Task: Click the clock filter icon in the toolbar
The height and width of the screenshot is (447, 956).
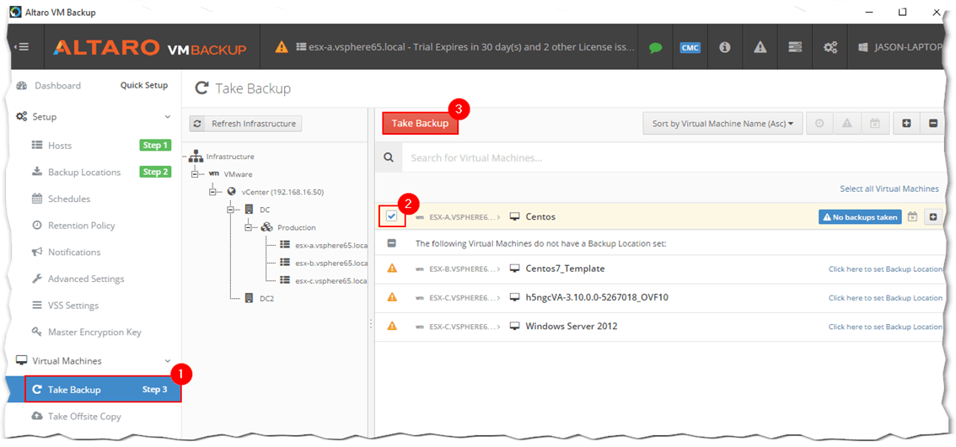Action: coord(819,123)
